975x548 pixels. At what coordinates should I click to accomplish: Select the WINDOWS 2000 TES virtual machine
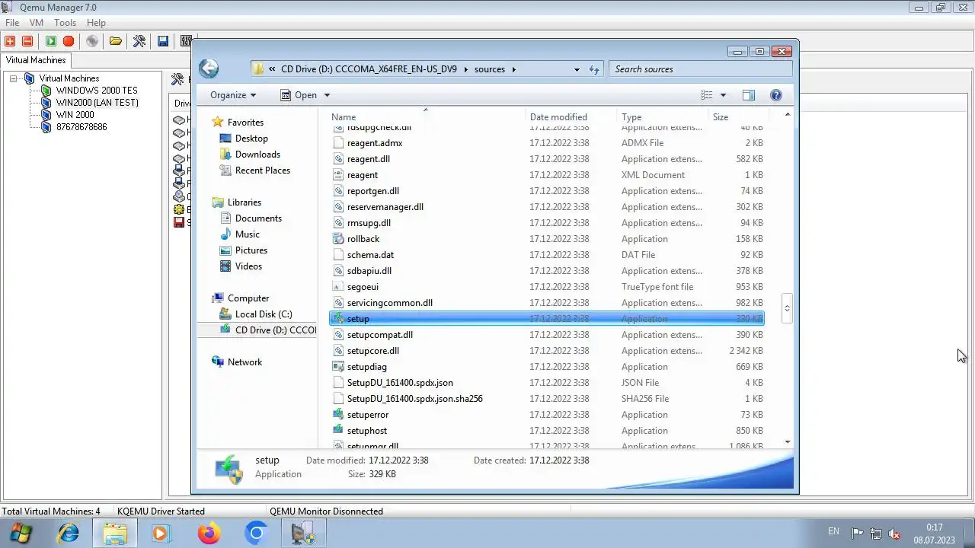(x=97, y=91)
